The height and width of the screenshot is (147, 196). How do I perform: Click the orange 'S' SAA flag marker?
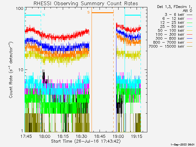(x=89, y=12)
